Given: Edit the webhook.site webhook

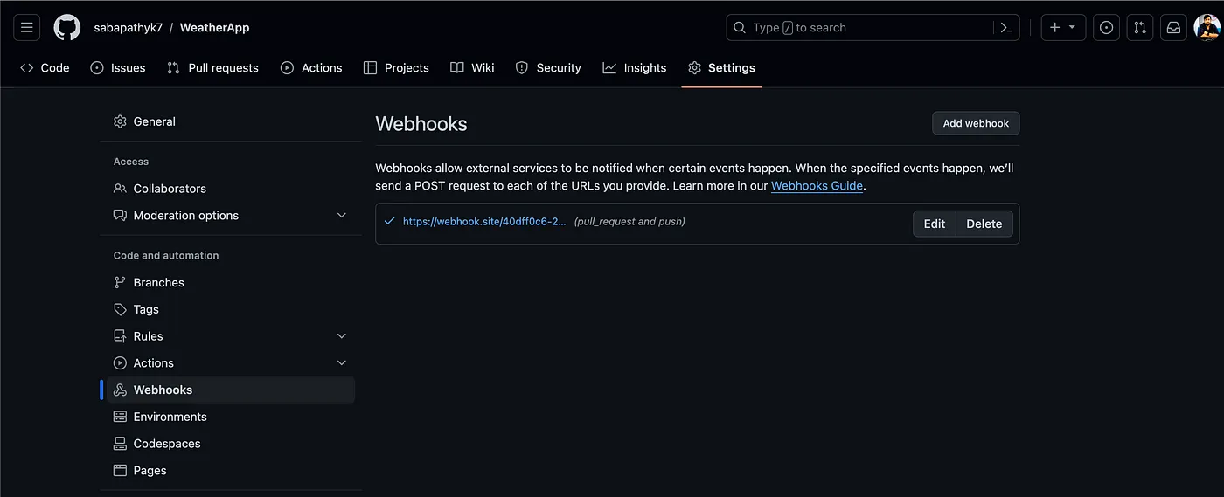Looking at the screenshot, I should click(x=935, y=224).
